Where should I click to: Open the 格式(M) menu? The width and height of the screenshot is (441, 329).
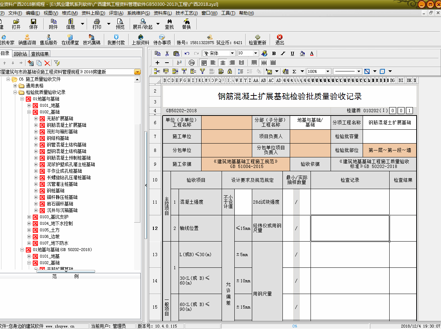70,13
